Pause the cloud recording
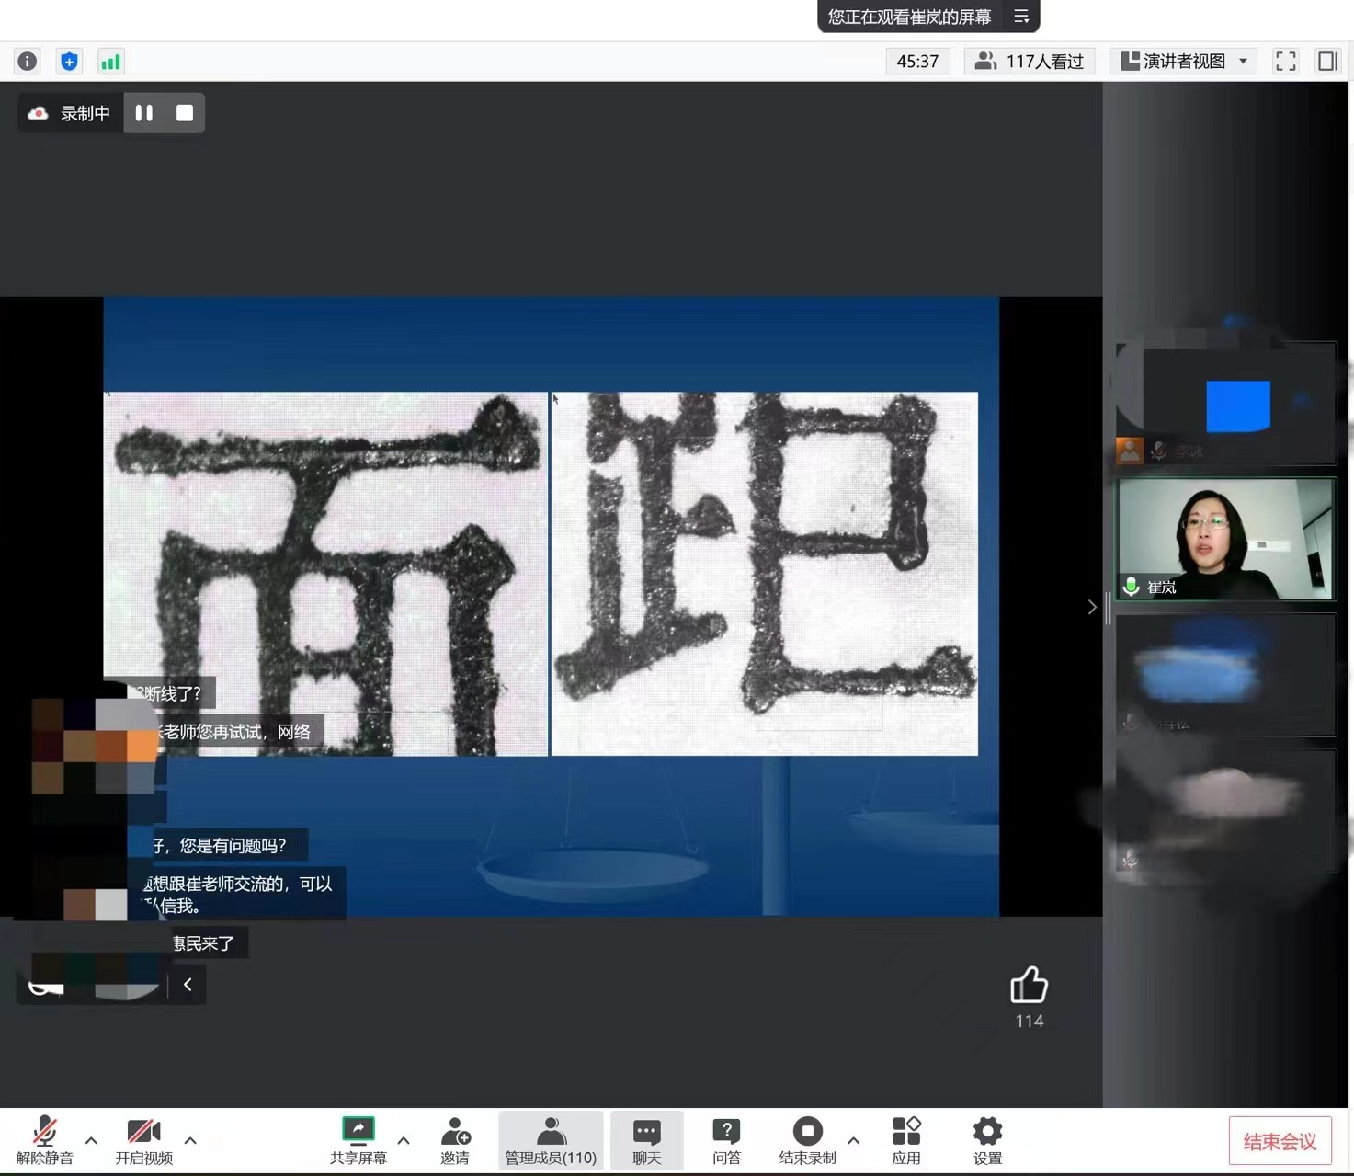 pyautogui.click(x=144, y=113)
